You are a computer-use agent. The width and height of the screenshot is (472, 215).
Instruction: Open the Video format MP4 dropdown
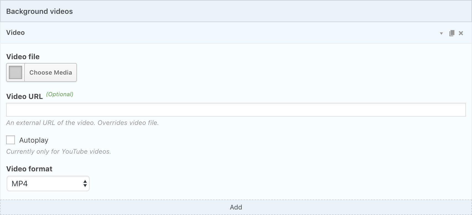[x=48, y=183]
